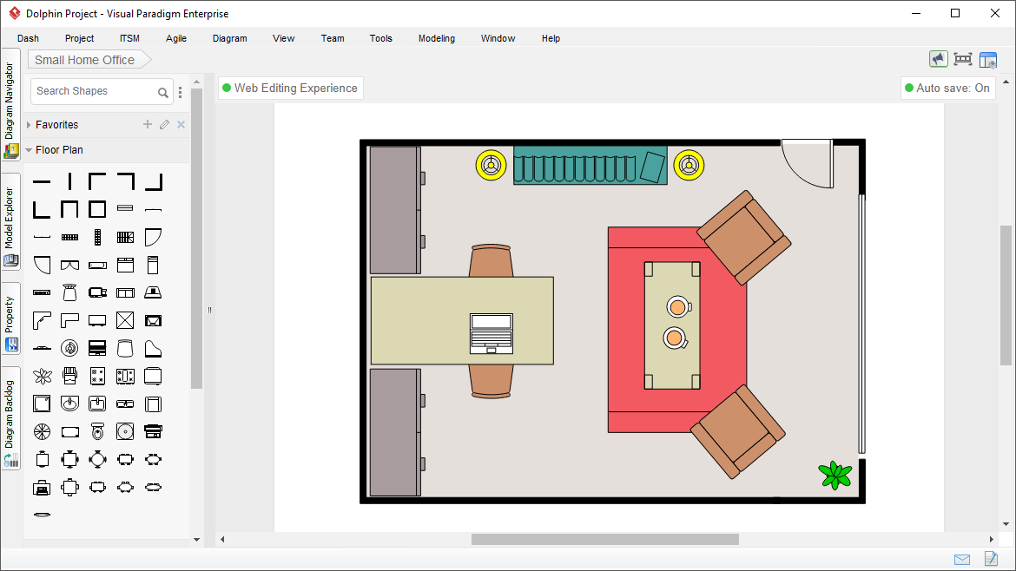Viewport: 1016px width, 571px height.
Task: Click the shape palette scroll-down arrow
Action: [x=197, y=539]
